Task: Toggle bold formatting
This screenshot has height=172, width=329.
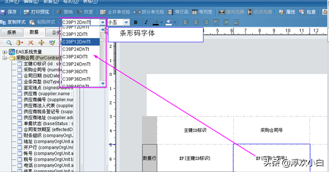Action: click(x=135, y=22)
